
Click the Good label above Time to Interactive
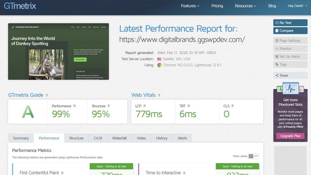pyautogui.click(x=237, y=167)
